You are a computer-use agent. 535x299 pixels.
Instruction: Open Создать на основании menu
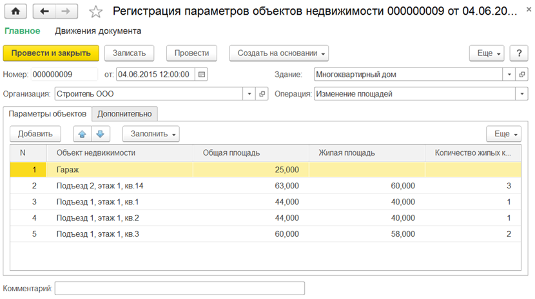click(278, 53)
